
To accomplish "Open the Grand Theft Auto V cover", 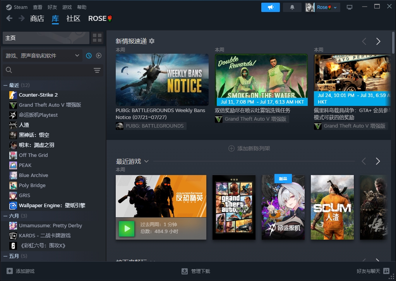I will [234, 207].
